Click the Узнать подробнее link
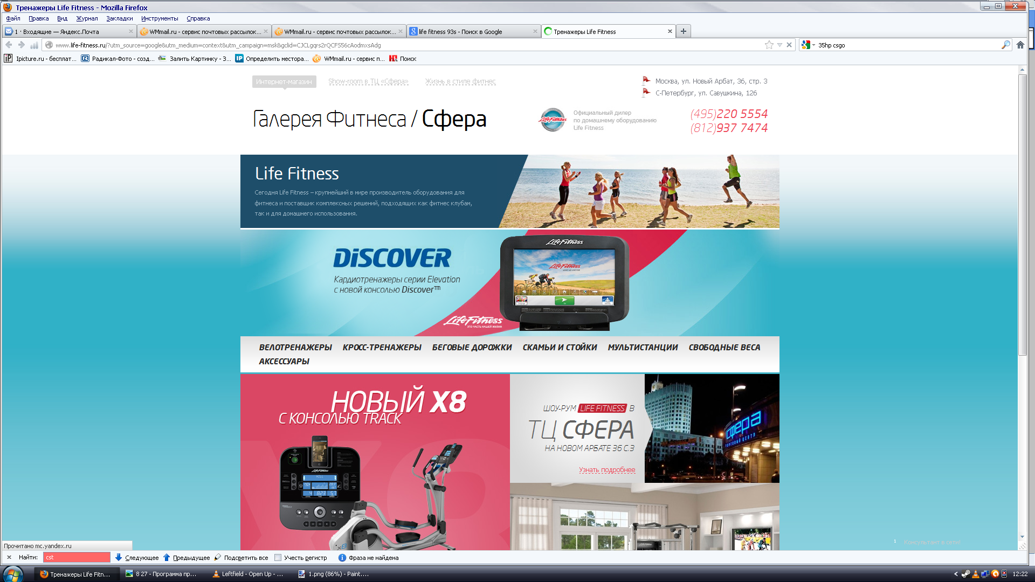Image resolution: width=1035 pixels, height=582 pixels. pos(607,470)
